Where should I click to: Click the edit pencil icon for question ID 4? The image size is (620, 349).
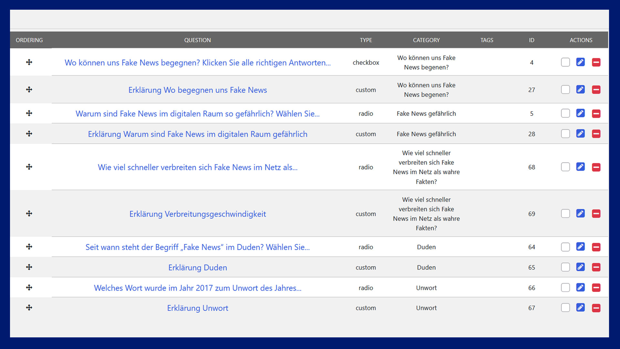580,62
